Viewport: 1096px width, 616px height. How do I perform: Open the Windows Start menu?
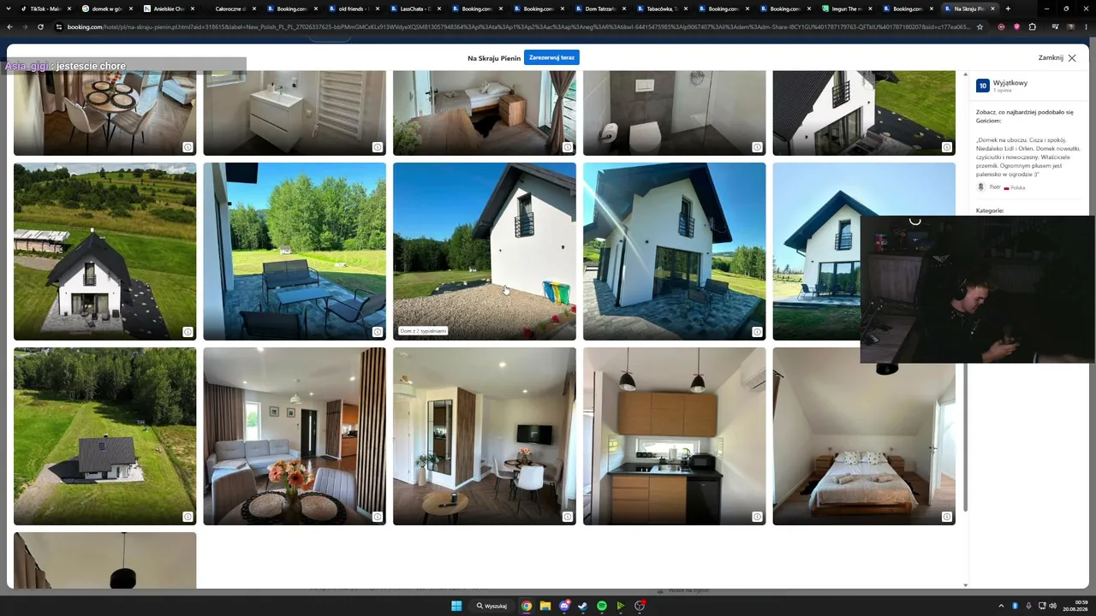(456, 606)
